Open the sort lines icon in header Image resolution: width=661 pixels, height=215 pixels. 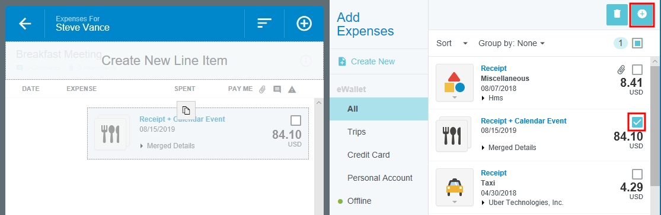point(264,24)
